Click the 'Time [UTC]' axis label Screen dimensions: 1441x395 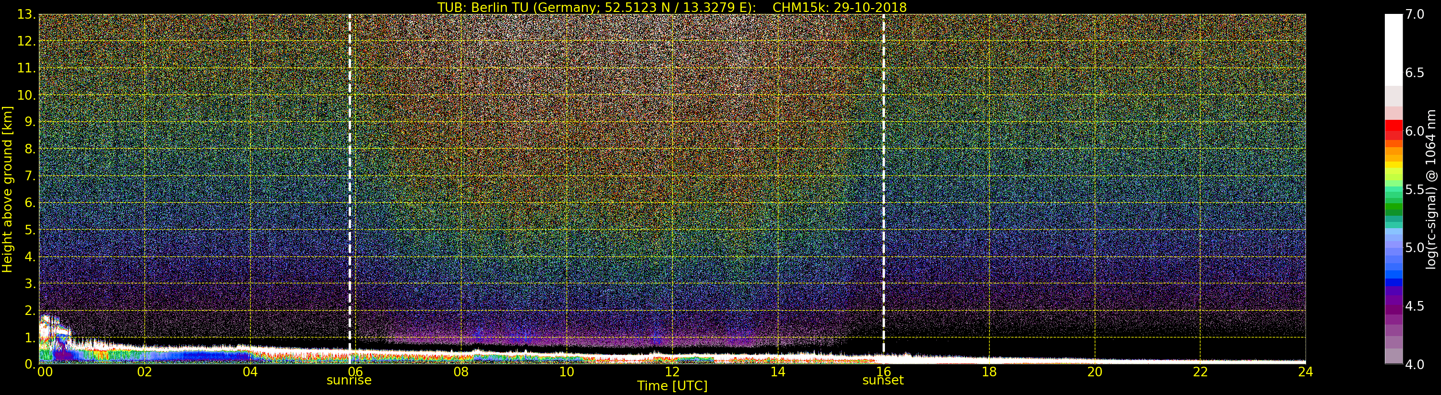[672, 386]
